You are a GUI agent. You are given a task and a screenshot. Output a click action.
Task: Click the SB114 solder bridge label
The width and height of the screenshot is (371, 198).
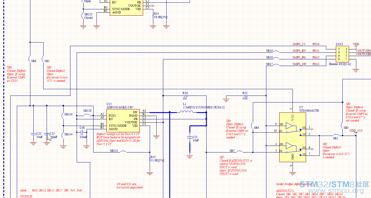click(69, 134)
